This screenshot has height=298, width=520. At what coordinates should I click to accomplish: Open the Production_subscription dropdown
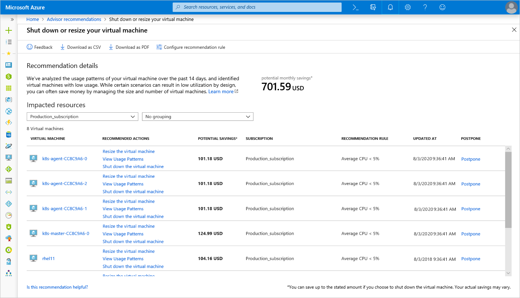tap(82, 117)
